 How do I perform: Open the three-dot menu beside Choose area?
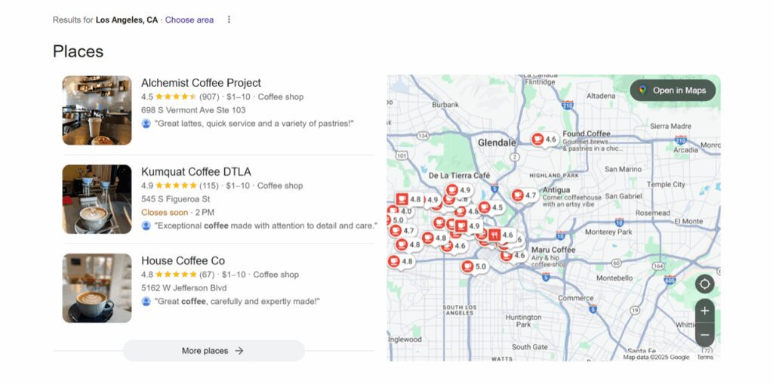click(x=228, y=20)
